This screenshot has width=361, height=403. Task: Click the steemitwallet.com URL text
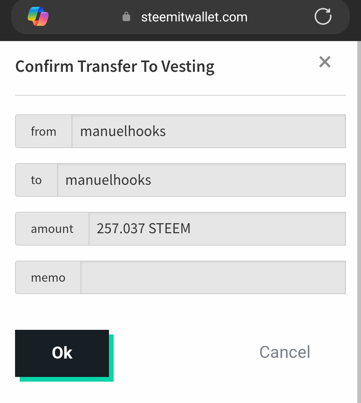[194, 17]
